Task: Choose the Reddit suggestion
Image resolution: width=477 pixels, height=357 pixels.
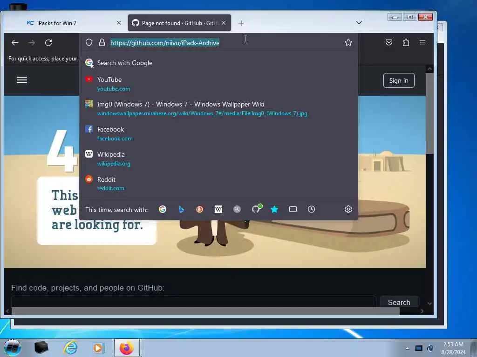Action: [218, 183]
